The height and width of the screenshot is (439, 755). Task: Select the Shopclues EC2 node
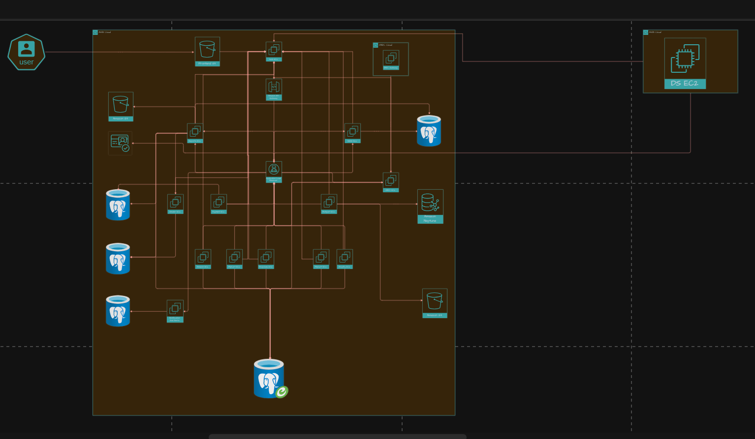(x=266, y=259)
